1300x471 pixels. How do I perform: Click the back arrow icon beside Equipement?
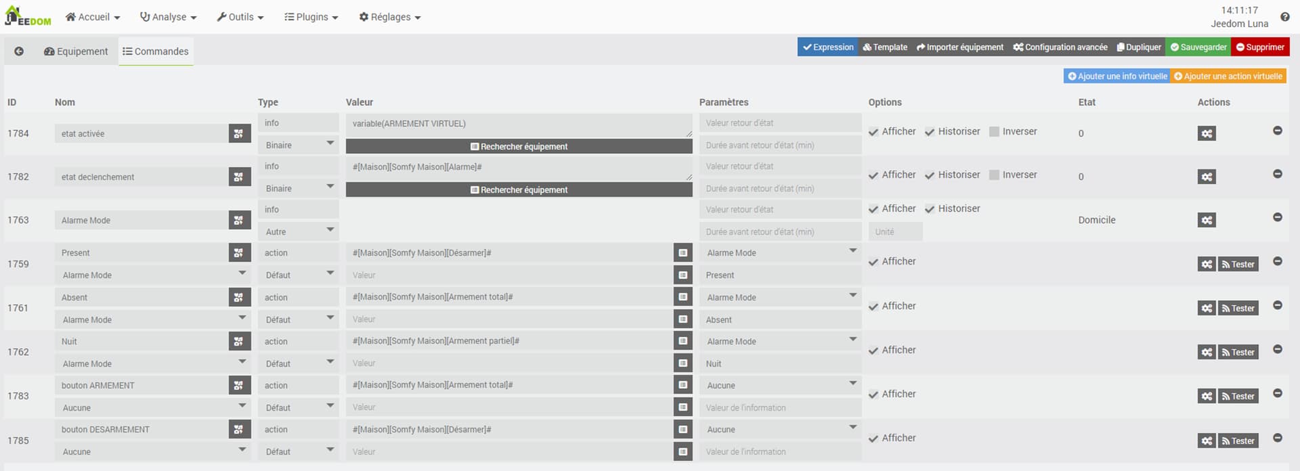click(19, 51)
